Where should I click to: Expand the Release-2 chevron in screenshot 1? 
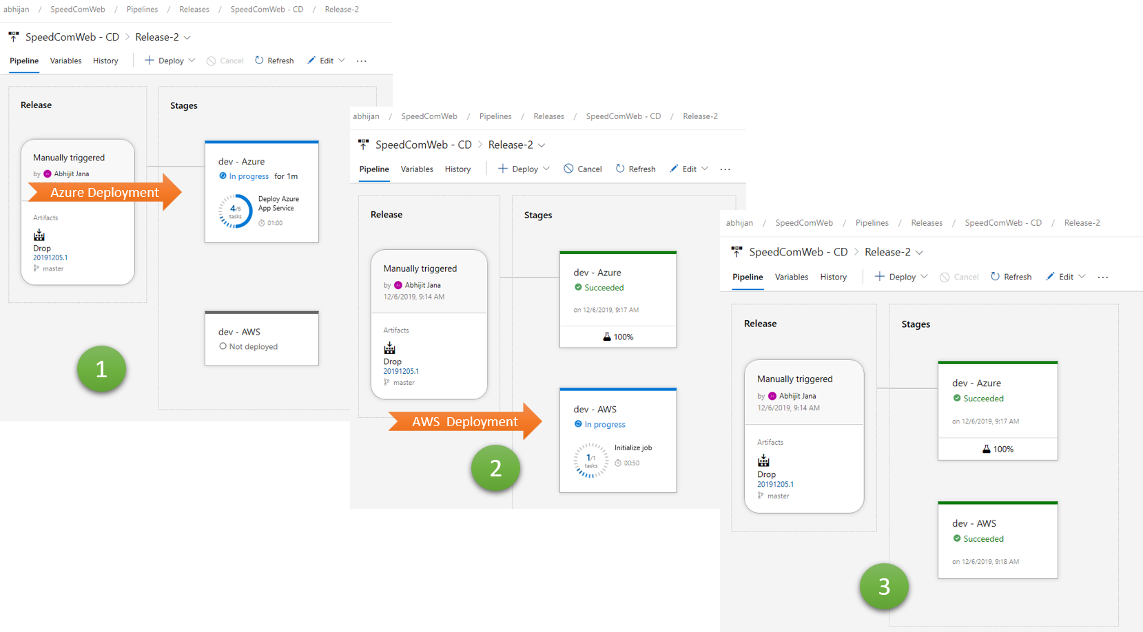[x=187, y=38]
